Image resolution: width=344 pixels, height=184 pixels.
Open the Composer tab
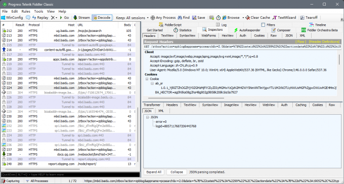[281, 30]
